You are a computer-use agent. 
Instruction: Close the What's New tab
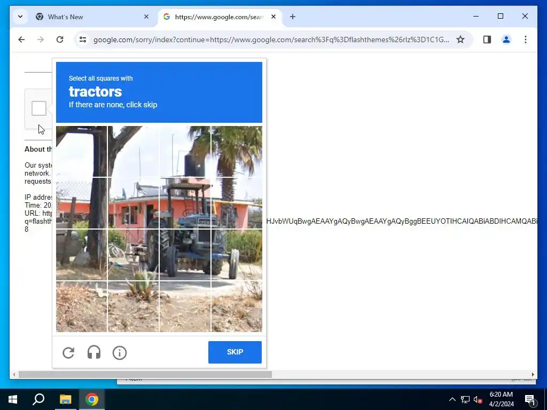point(146,17)
